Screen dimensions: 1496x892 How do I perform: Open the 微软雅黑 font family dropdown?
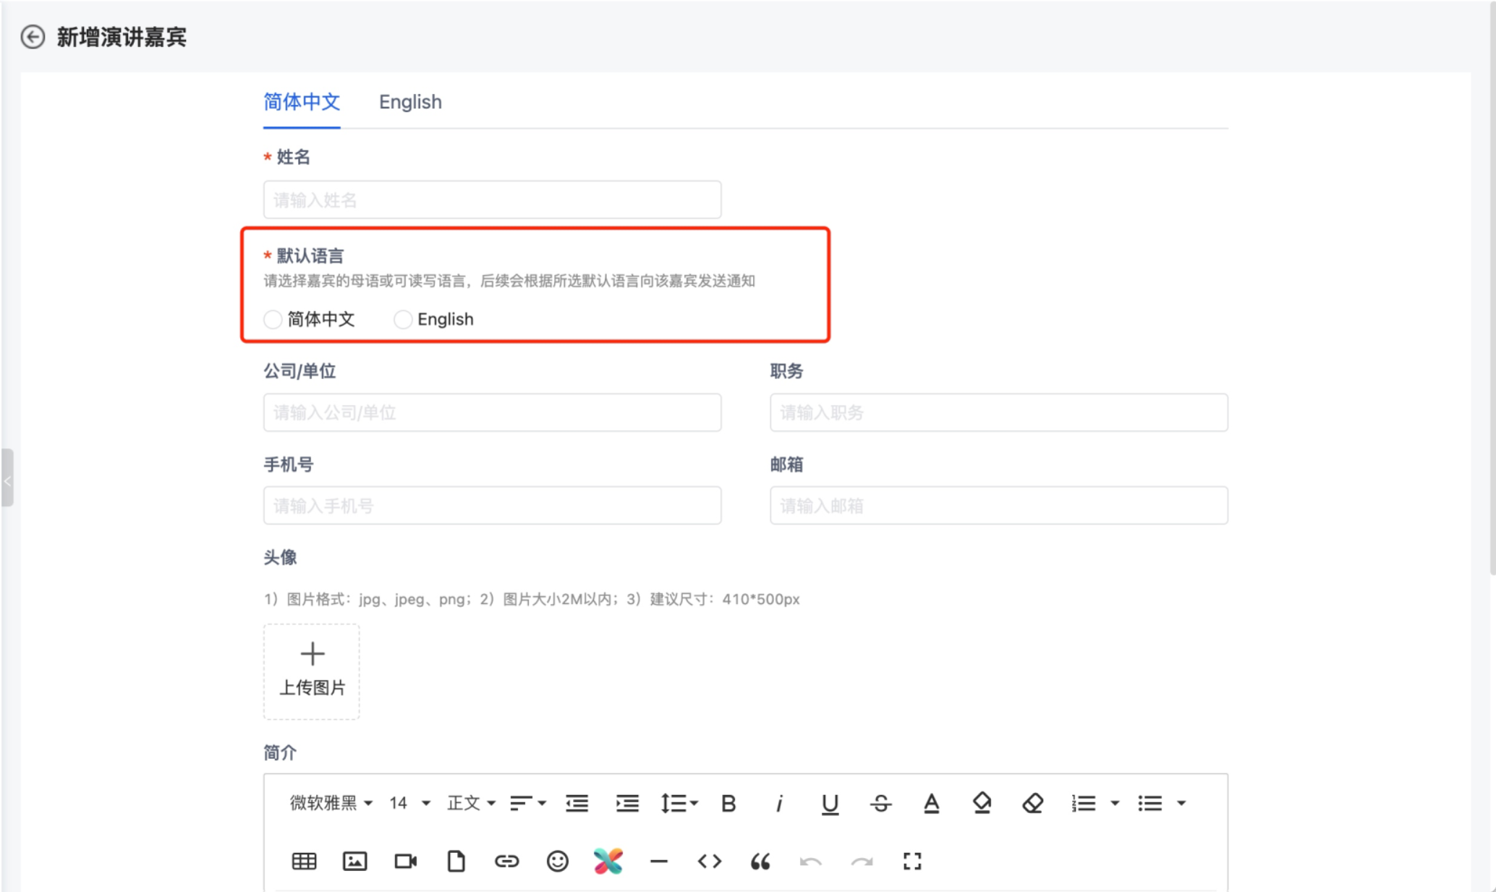click(x=331, y=803)
